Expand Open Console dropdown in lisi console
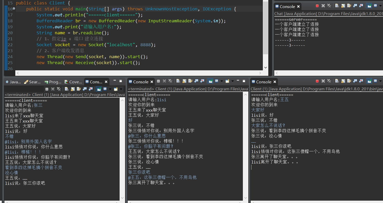 tap(232, 81)
